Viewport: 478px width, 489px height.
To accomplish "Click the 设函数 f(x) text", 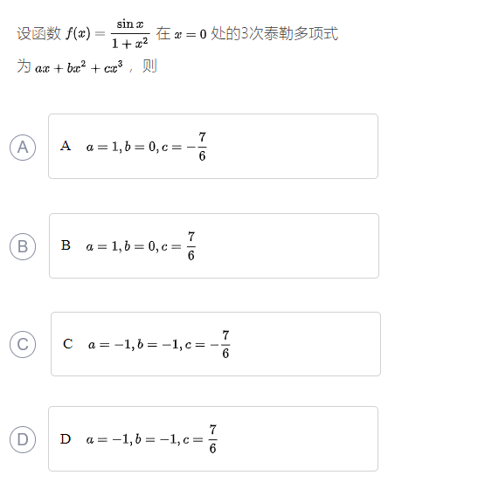I will tap(53, 33).
